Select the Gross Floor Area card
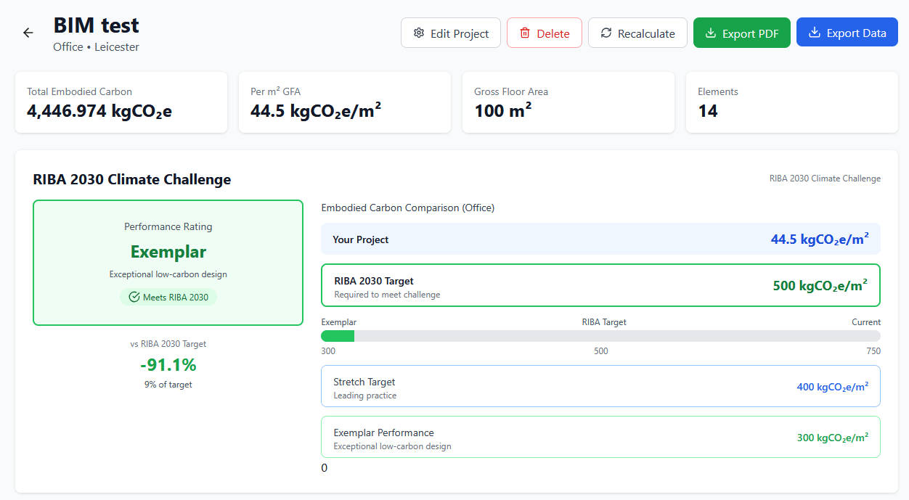 point(568,102)
